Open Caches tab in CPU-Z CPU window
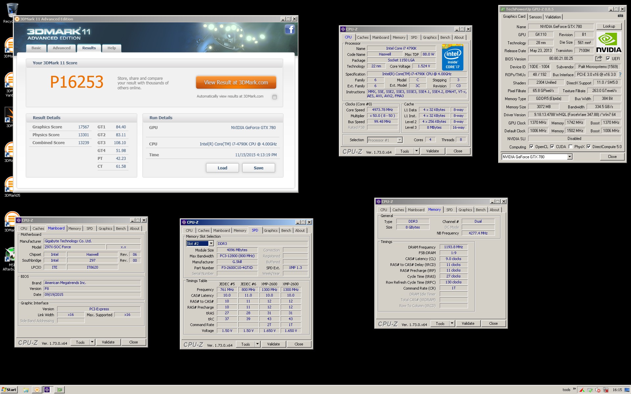This screenshot has width=631, height=394. point(363,37)
